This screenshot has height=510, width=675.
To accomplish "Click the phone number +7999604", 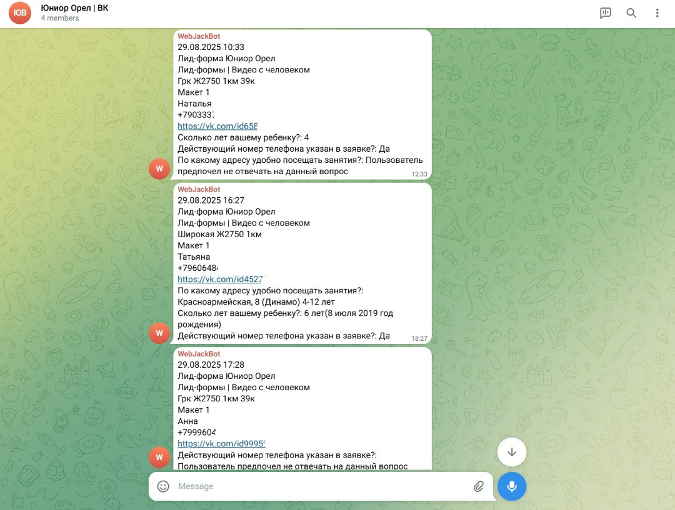I will pos(196,432).
